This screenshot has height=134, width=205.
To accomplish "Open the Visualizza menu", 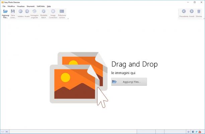I will [21, 6].
